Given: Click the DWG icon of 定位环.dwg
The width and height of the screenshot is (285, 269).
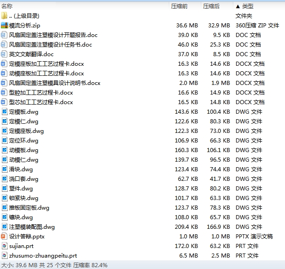Looking at the screenshot, I should [x=5, y=141].
